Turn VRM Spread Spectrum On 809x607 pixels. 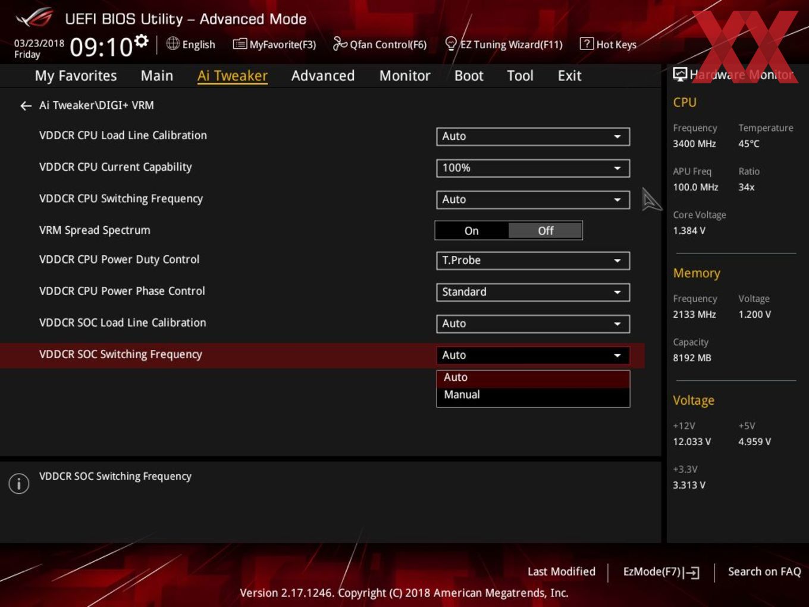(472, 231)
